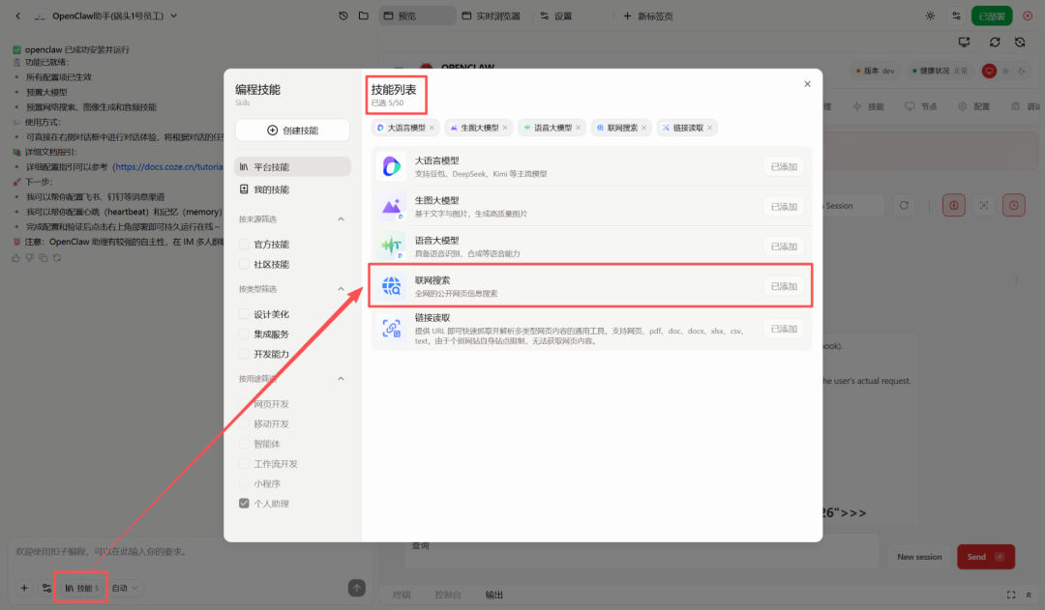This screenshot has width=1045, height=610.
Task: Collapse the 按类型筛选 section
Action: coord(341,289)
